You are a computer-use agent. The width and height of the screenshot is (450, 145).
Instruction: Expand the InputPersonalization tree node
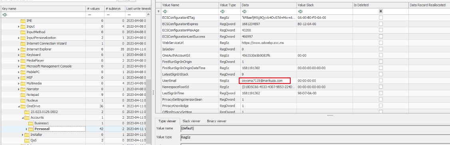[x=19, y=38]
